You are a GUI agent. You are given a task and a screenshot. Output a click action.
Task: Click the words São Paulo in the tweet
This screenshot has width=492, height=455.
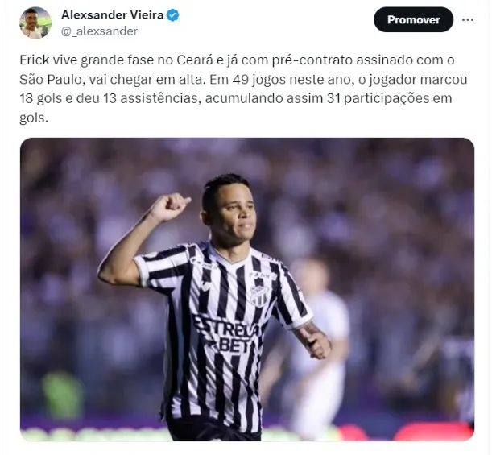[x=51, y=80]
